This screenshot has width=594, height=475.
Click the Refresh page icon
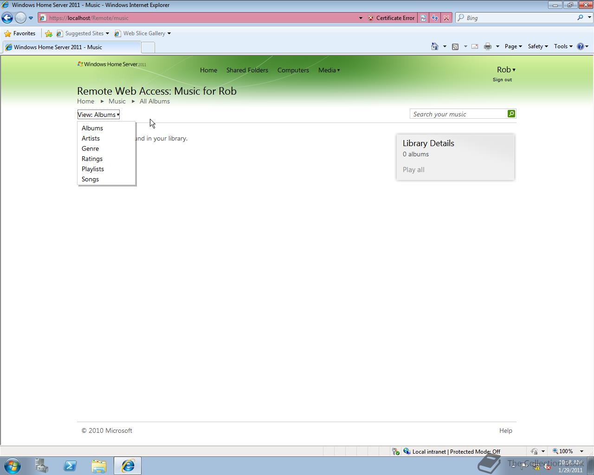point(435,18)
